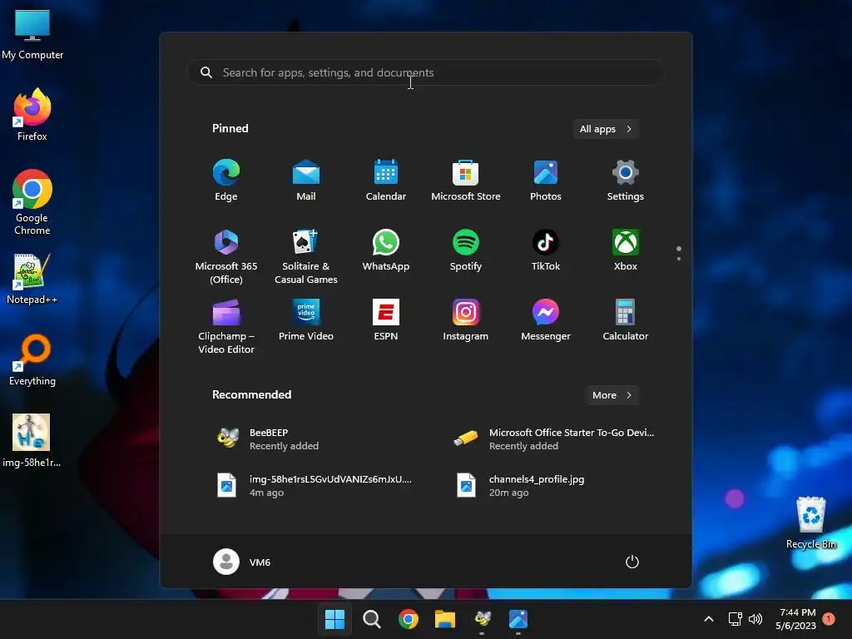Screen dimensions: 852x639
Task: Launch the Xbox app
Action: click(626, 250)
